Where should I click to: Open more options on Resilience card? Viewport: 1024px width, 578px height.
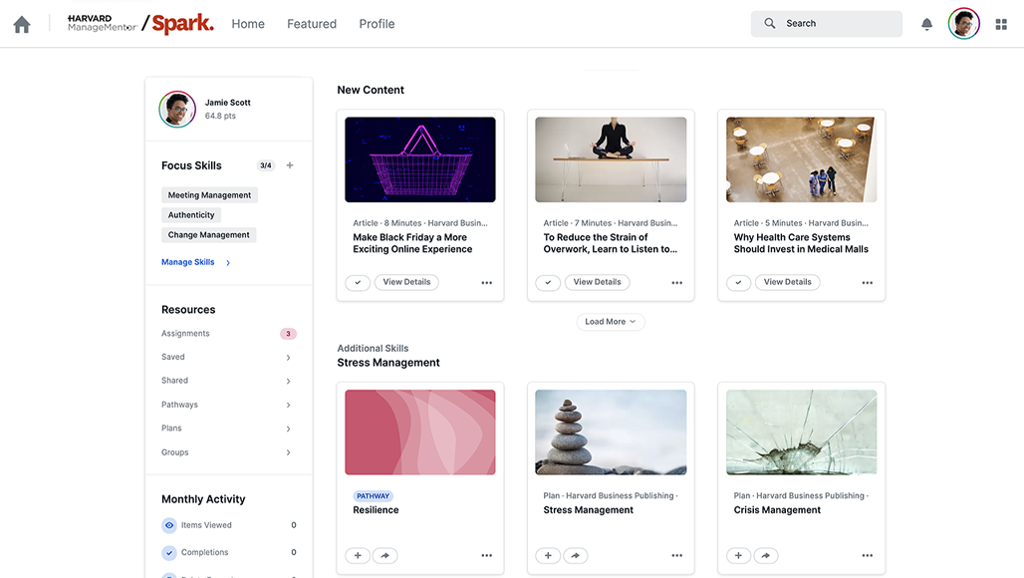click(486, 556)
